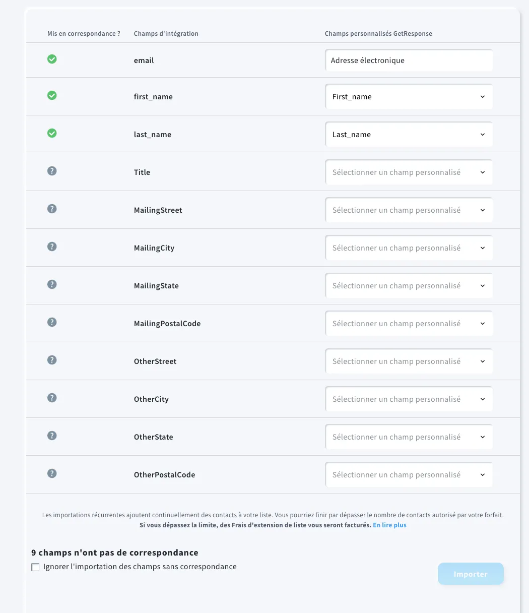Check Ignorer l'importation des champs sans correspondance
The height and width of the screenshot is (613, 529).
tap(35, 567)
